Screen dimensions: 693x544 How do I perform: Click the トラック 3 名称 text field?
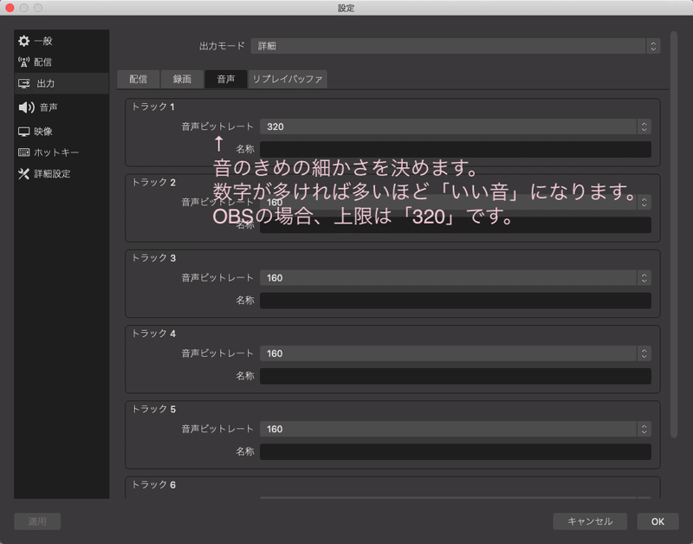click(x=456, y=301)
